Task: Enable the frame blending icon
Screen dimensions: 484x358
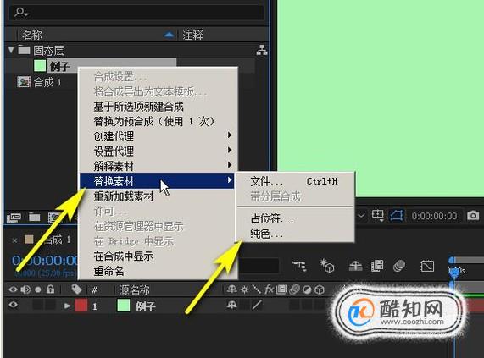Action: [x=377, y=266]
